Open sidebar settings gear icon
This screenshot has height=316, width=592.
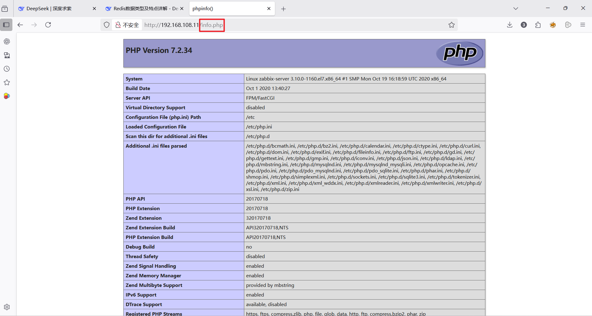click(x=7, y=307)
